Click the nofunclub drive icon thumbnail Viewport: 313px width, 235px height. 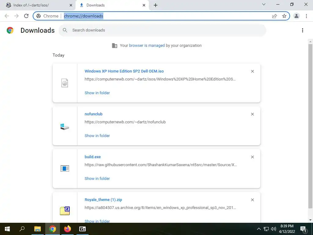(x=65, y=127)
